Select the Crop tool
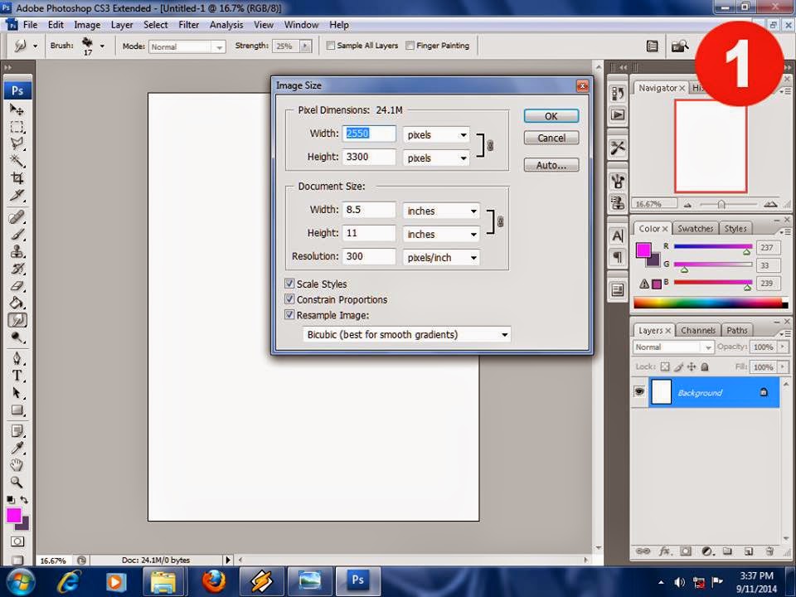The image size is (796, 597). (17, 178)
